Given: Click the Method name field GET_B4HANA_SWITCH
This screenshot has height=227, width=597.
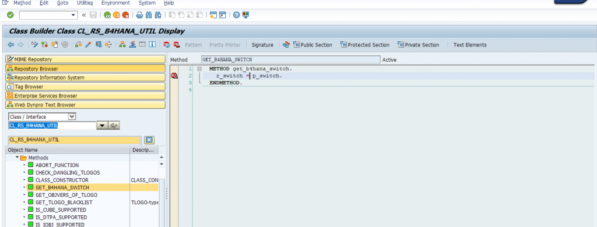Looking at the screenshot, I should (290, 60).
